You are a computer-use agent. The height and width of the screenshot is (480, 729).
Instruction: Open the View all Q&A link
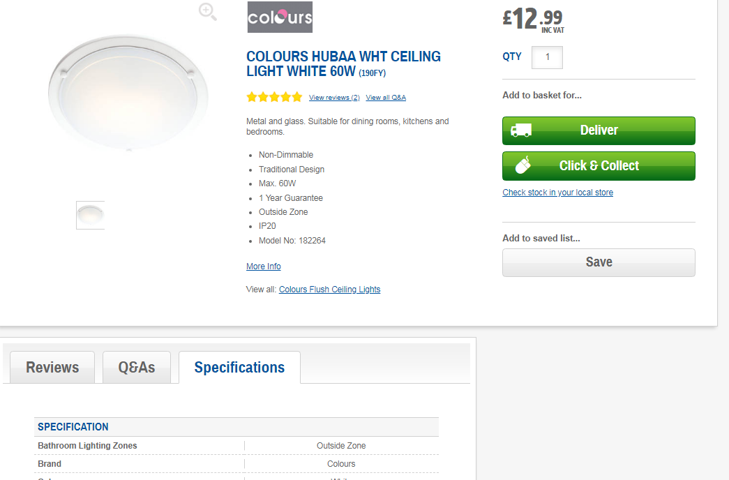(386, 98)
